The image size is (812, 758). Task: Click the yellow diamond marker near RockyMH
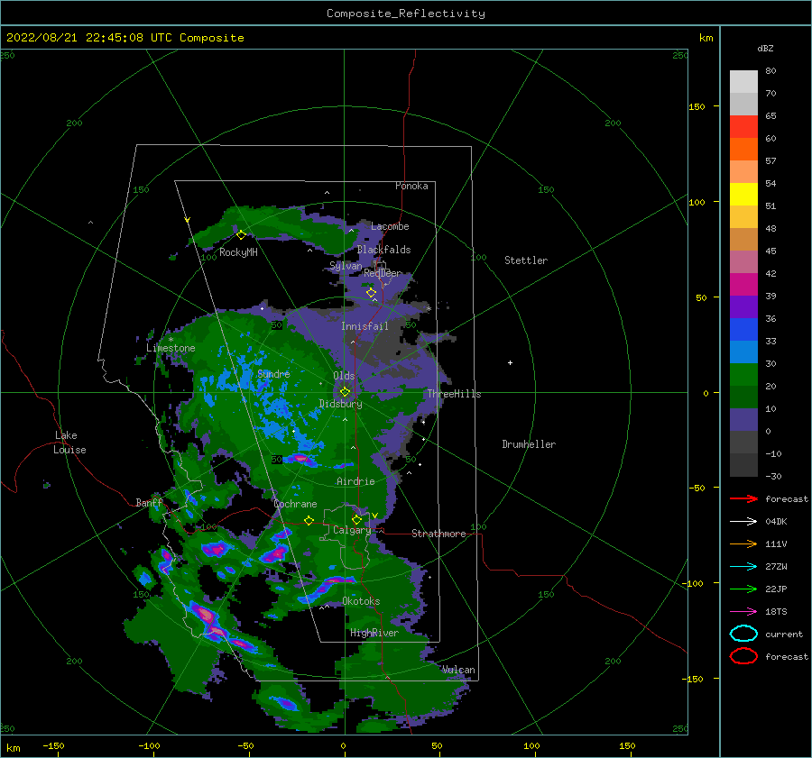click(241, 235)
